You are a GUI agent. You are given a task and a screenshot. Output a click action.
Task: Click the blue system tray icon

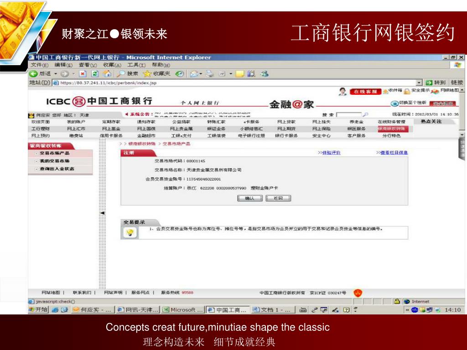(415, 310)
